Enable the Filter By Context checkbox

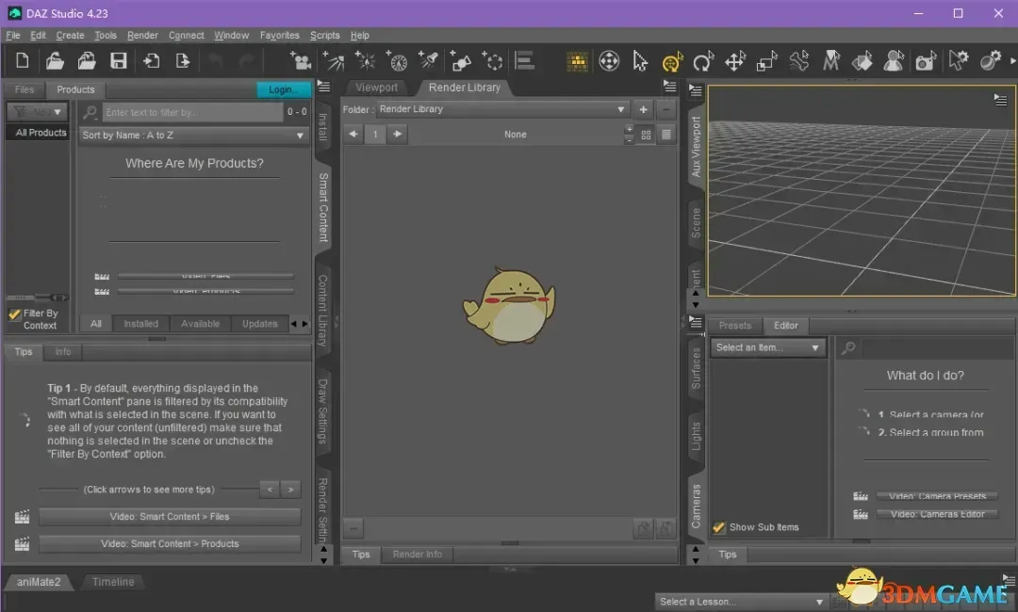[x=14, y=313]
